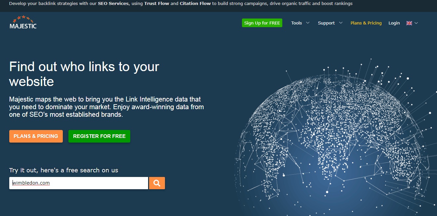Click the Login link
The width and height of the screenshot is (437, 216).
(x=394, y=23)
